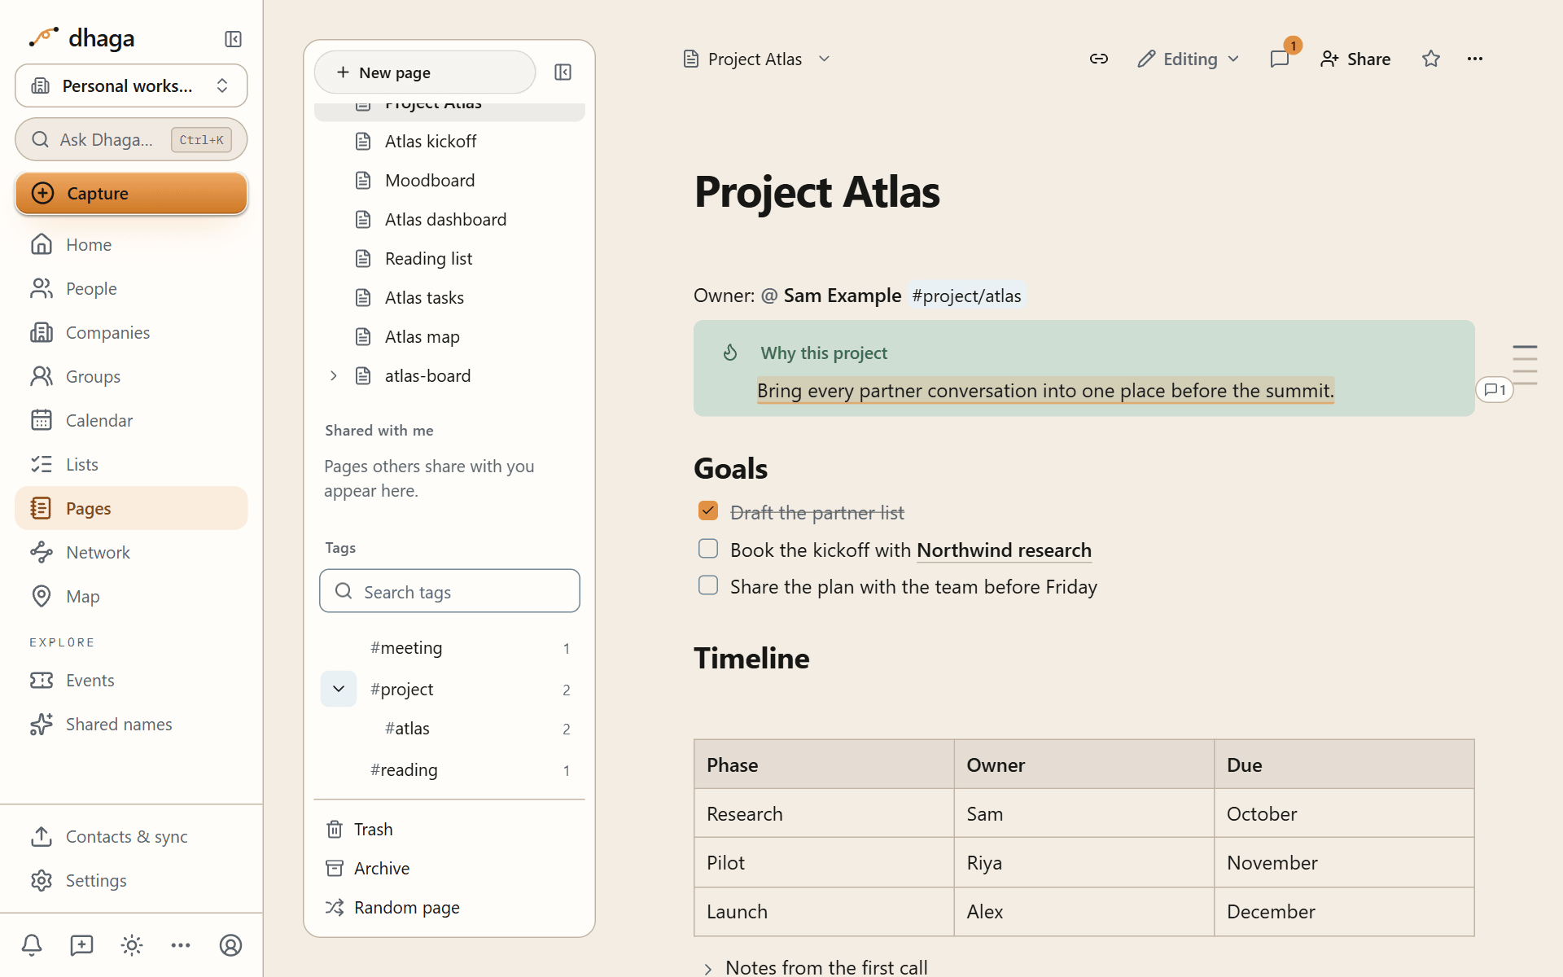This screenshot has height=977, width=1563.
Task: Open Groups section
Action: coord(131,376)
